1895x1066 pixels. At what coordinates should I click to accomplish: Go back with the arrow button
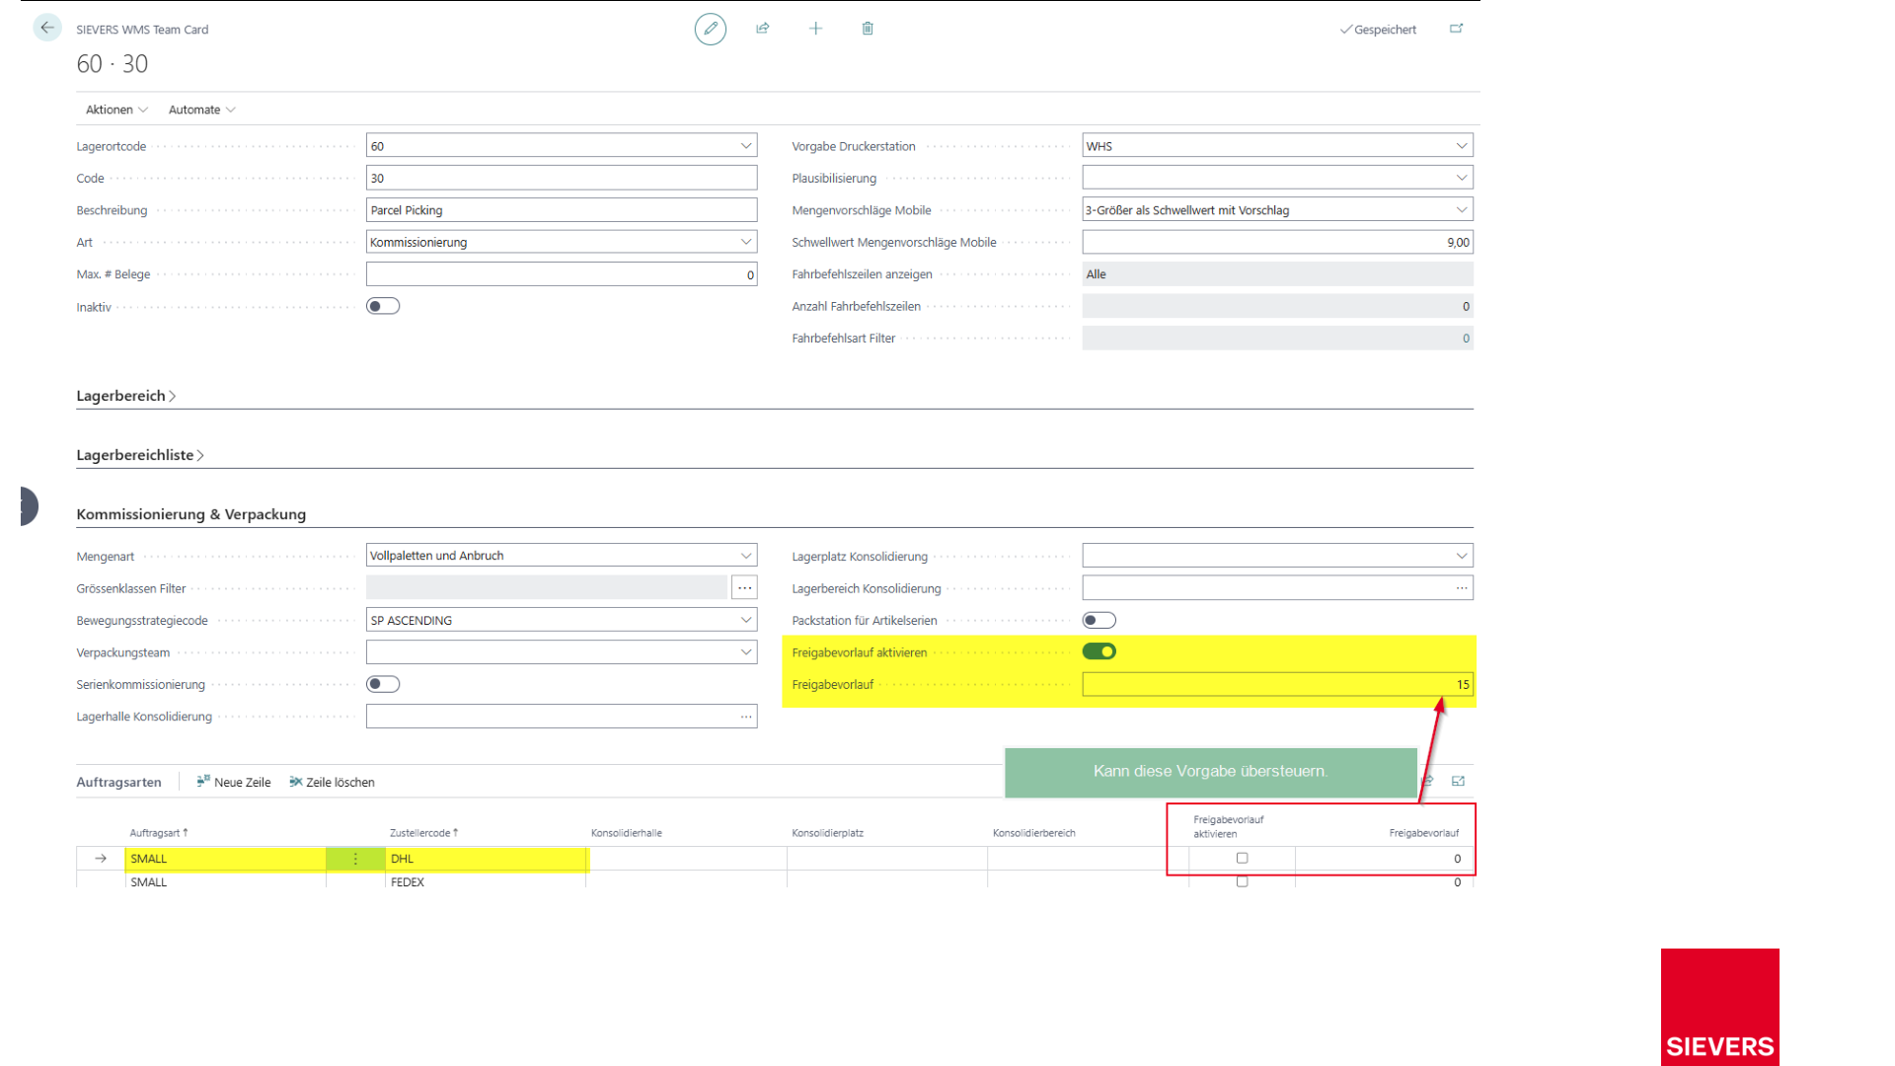click(47, 28)
